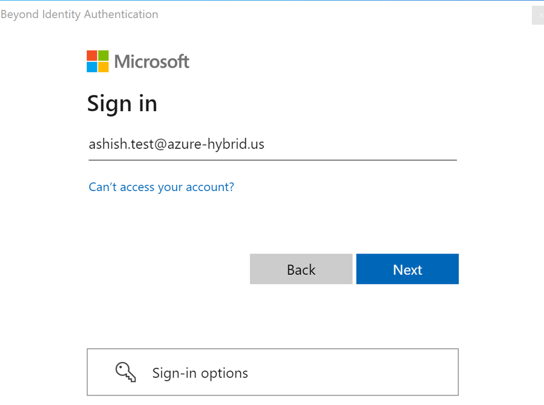The height and width of the screenshot is (405, 544).
Task: Click the word "account" in the help link
Action: (208, 187)
